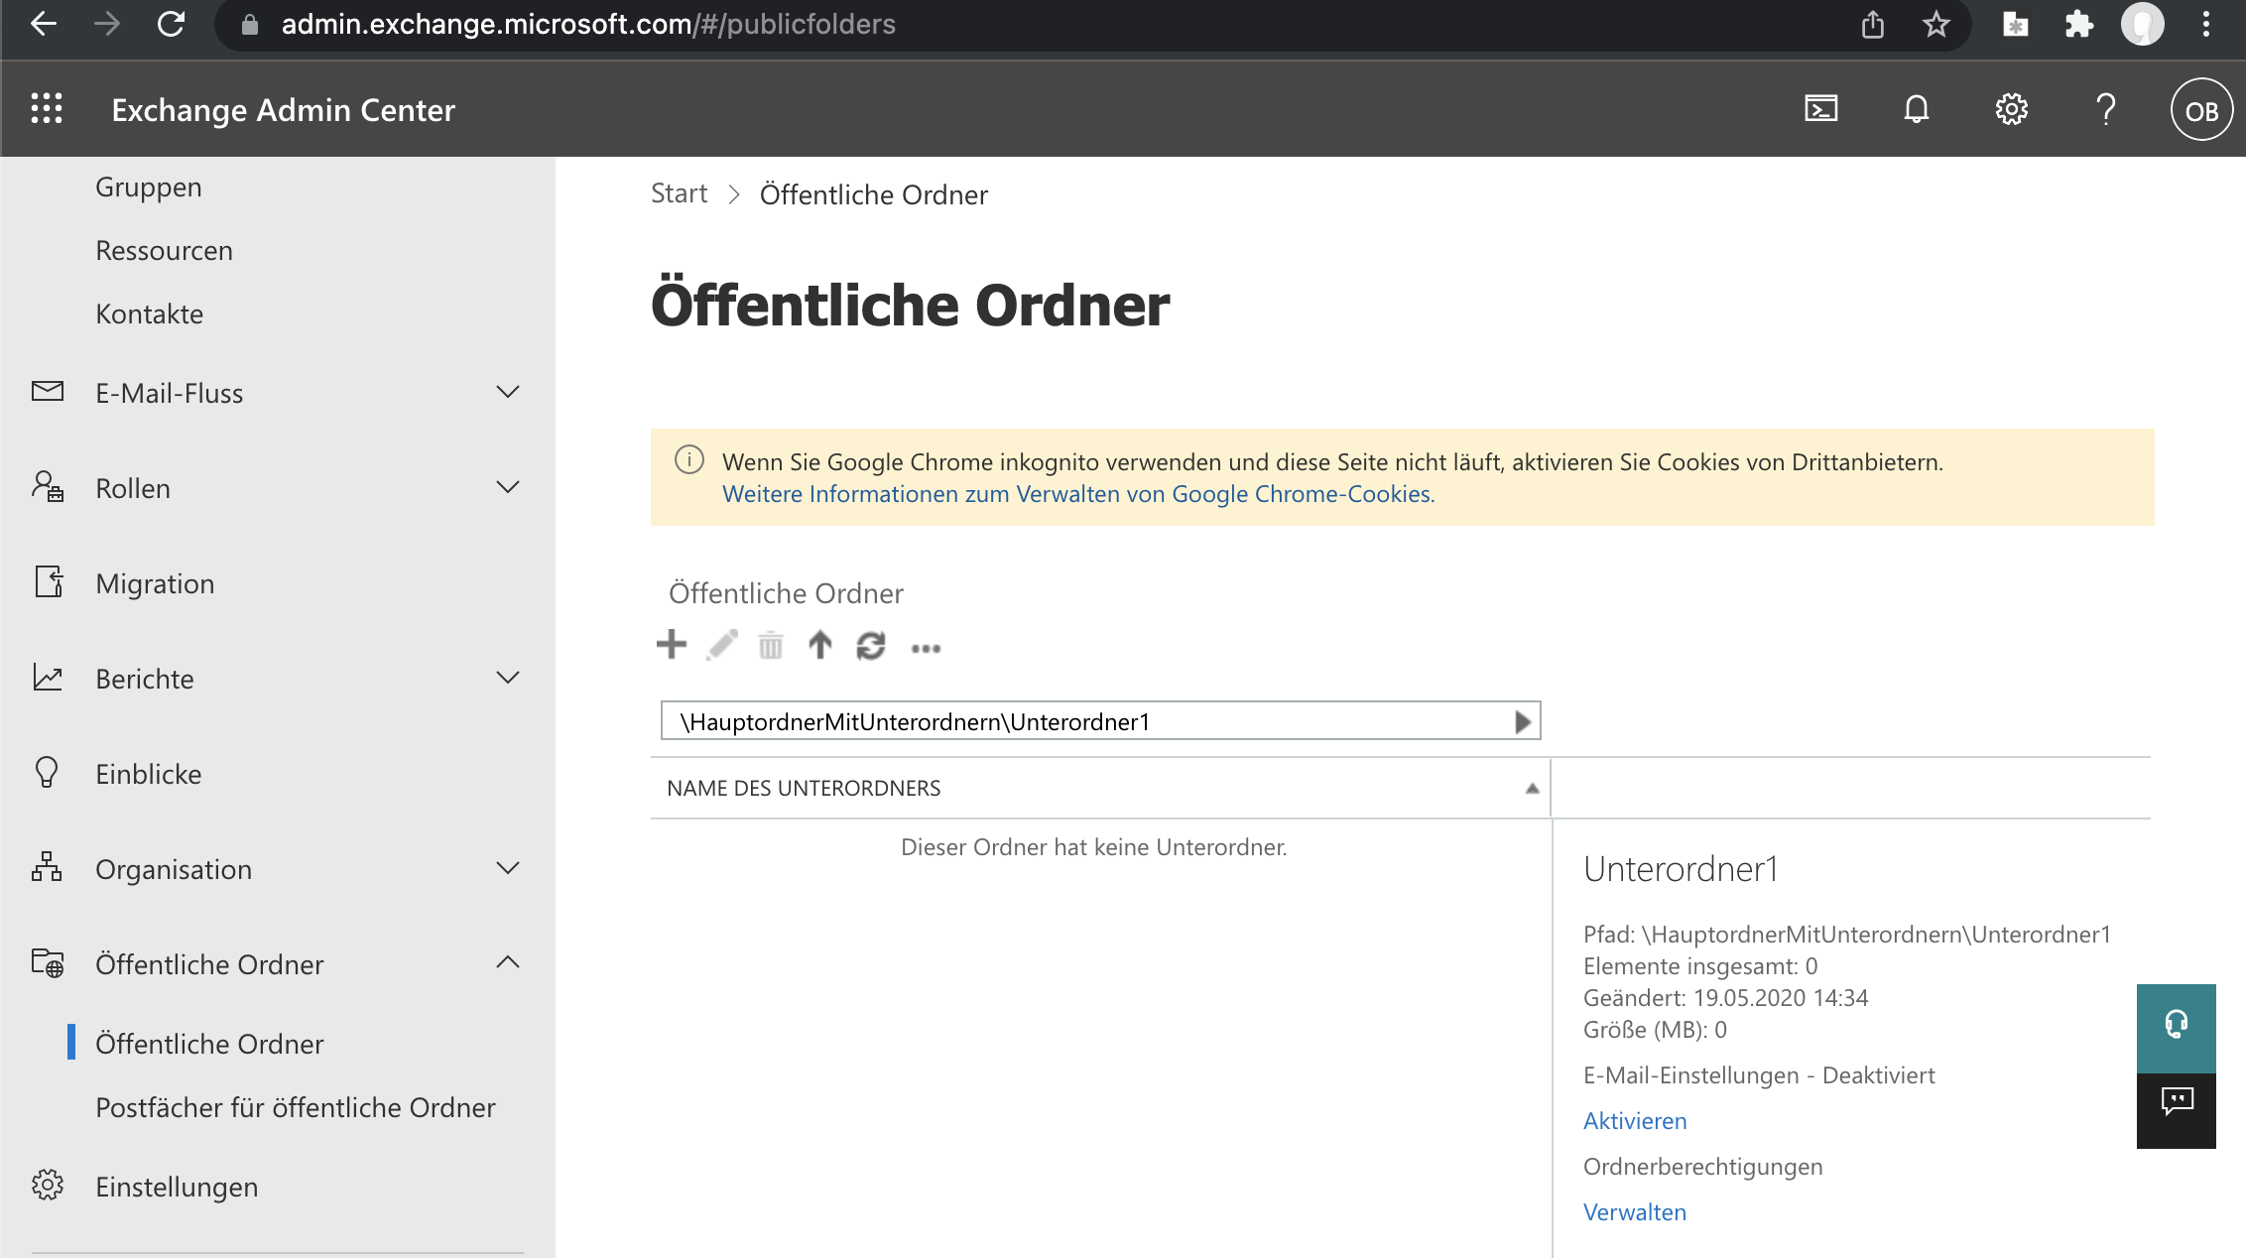Click the delete trash icon

pyautogui.click(x=770, y=646)
